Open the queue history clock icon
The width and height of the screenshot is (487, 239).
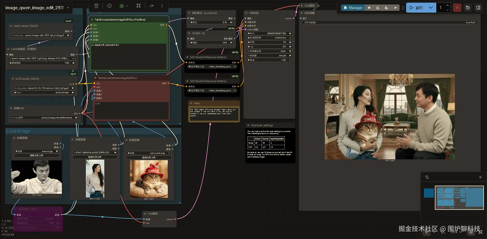pos(468,8)
